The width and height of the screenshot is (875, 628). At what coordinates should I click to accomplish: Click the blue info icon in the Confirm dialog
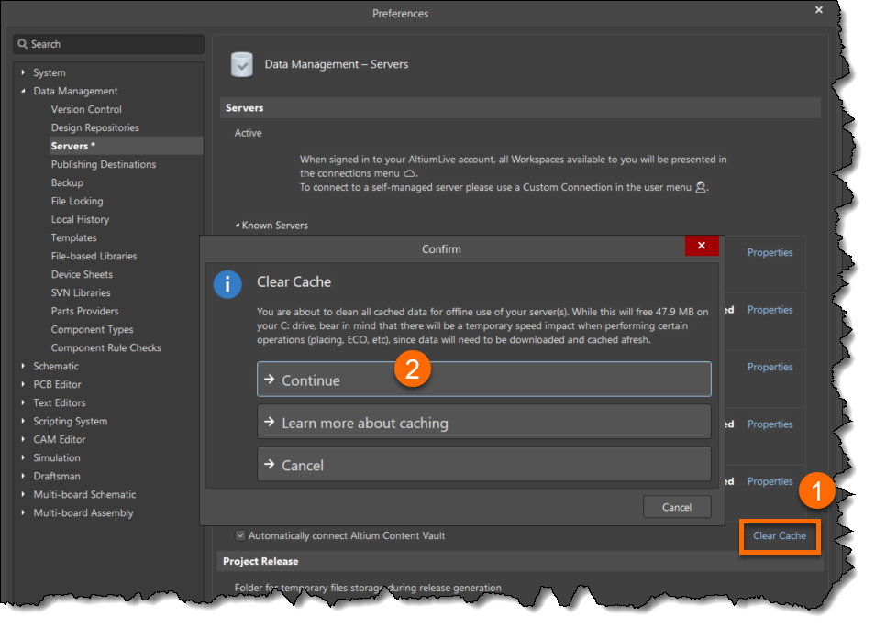coord(227,284)
